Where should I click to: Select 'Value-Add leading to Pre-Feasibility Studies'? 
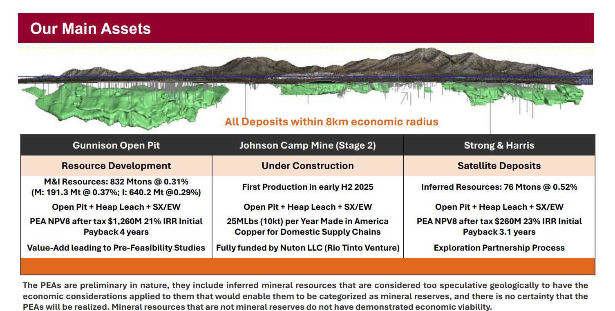(x=116, y=248)
